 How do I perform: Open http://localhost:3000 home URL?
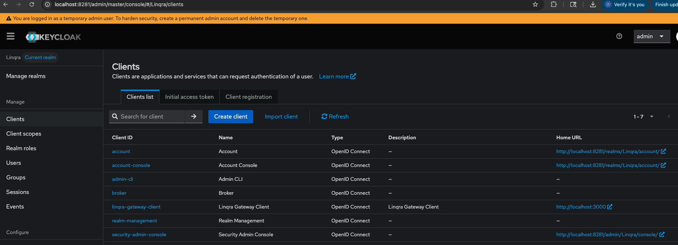coord(584,207)
